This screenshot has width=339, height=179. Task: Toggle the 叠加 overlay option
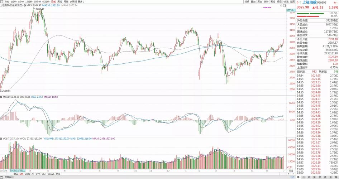[253, 2]
